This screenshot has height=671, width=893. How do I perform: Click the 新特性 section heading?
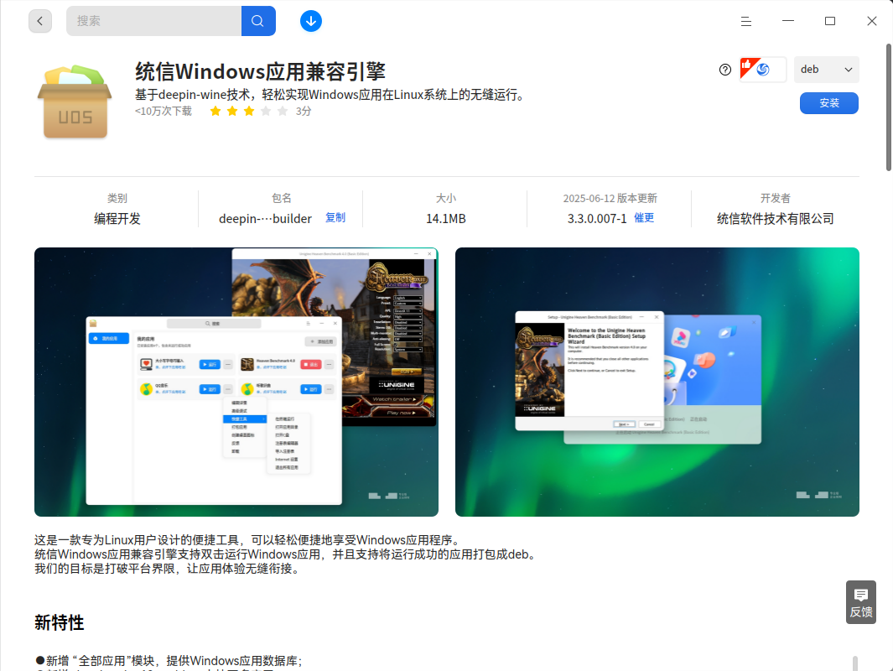tap(60, 622)
